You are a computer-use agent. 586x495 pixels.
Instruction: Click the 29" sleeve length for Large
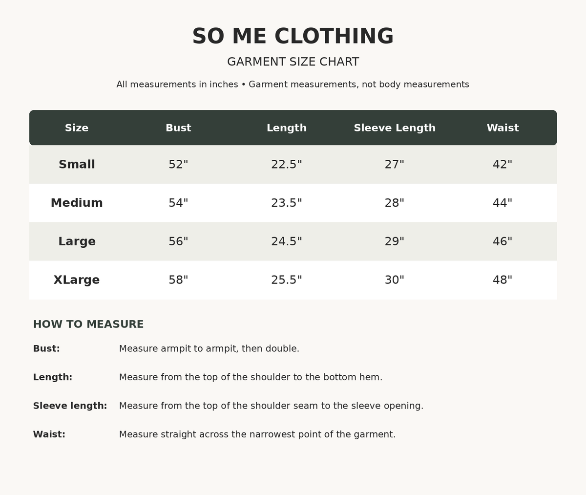395,241
